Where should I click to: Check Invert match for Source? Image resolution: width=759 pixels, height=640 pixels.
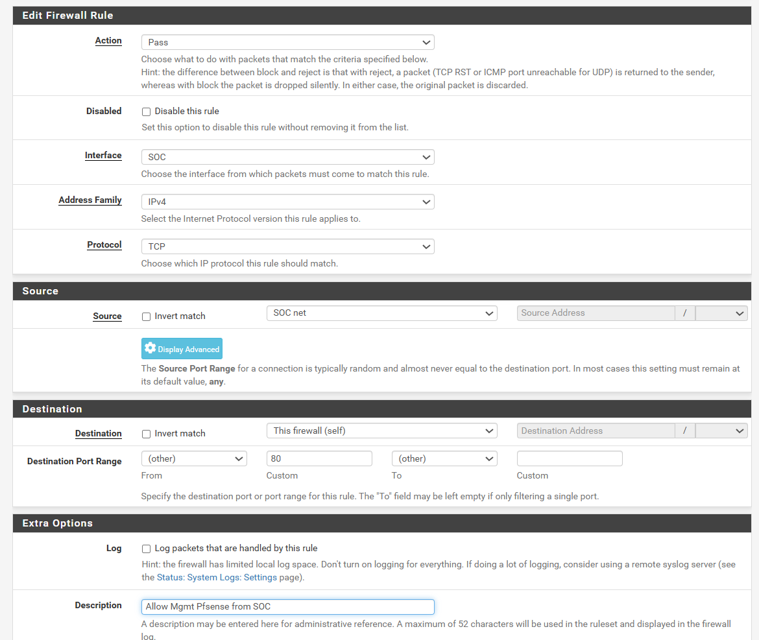[146, 316]
